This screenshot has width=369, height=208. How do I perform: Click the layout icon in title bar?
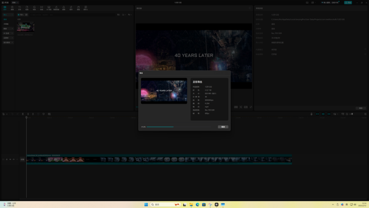[x=313, y=3]
